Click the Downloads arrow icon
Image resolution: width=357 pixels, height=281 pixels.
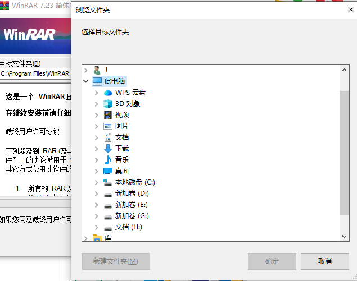(x=108, y=148)
